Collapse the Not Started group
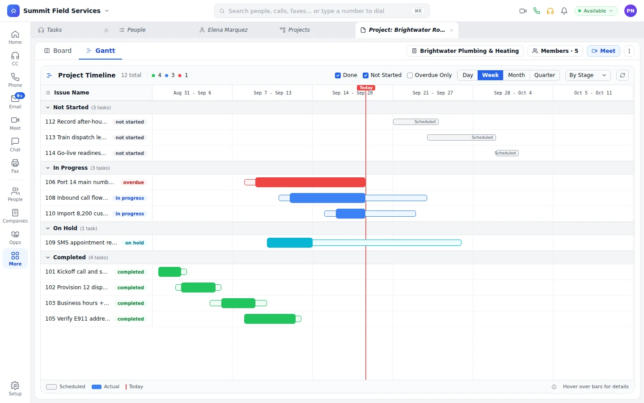 tap(48, 107)
